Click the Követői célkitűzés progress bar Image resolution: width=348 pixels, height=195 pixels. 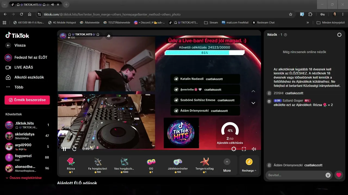coord(204,53)
